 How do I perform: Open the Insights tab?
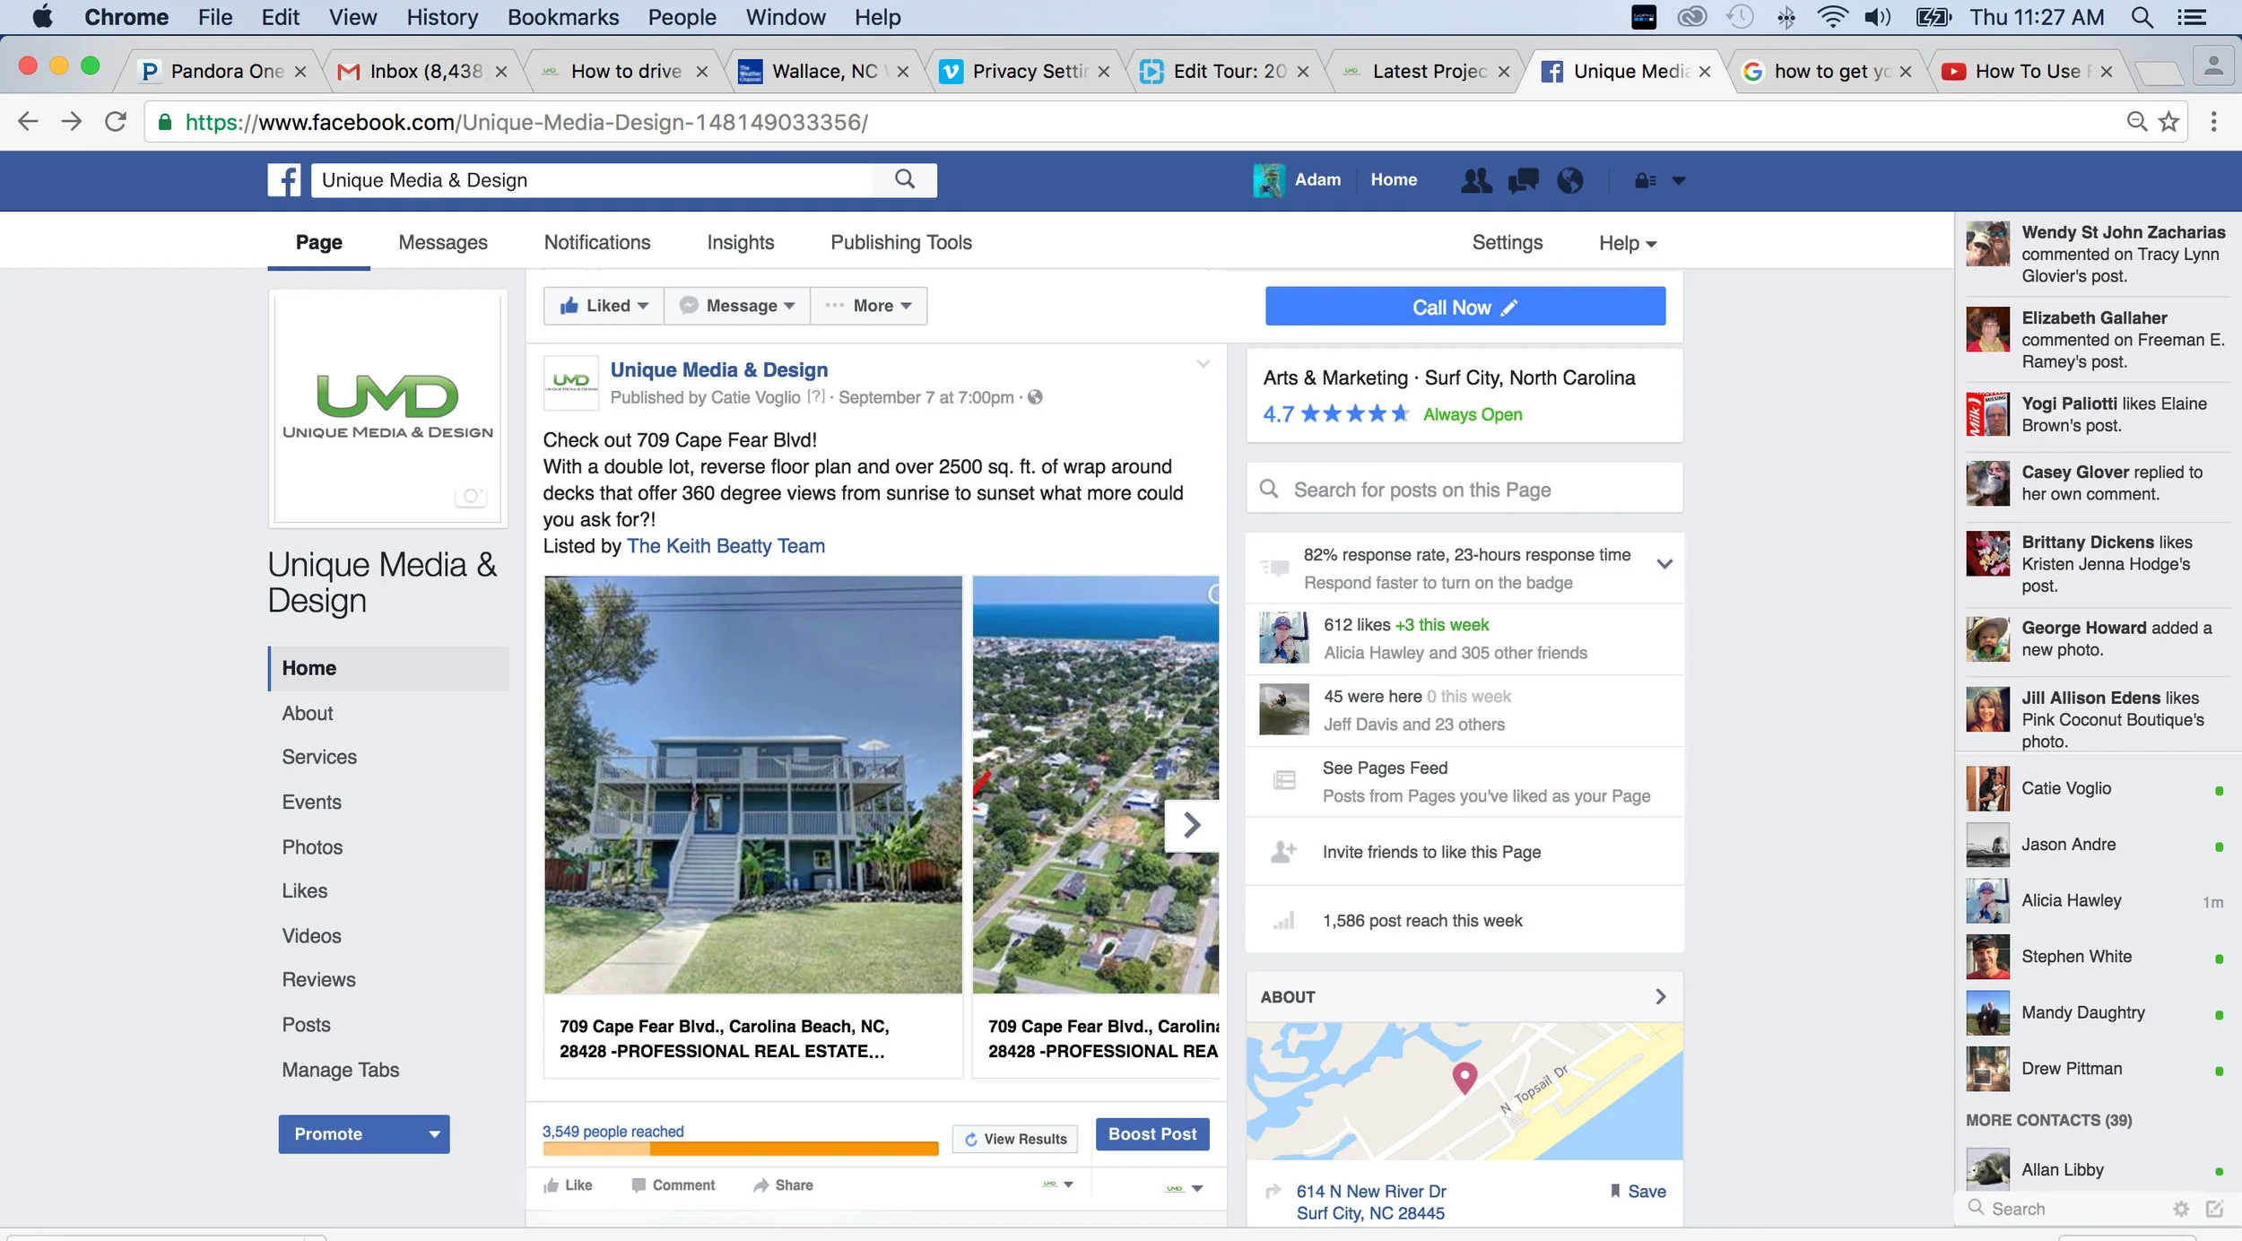tap(740, 242)
